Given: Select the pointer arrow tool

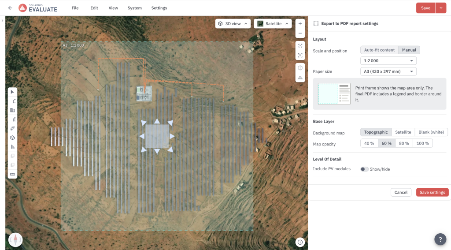Looking at the screenshot, I should point(12,92).
